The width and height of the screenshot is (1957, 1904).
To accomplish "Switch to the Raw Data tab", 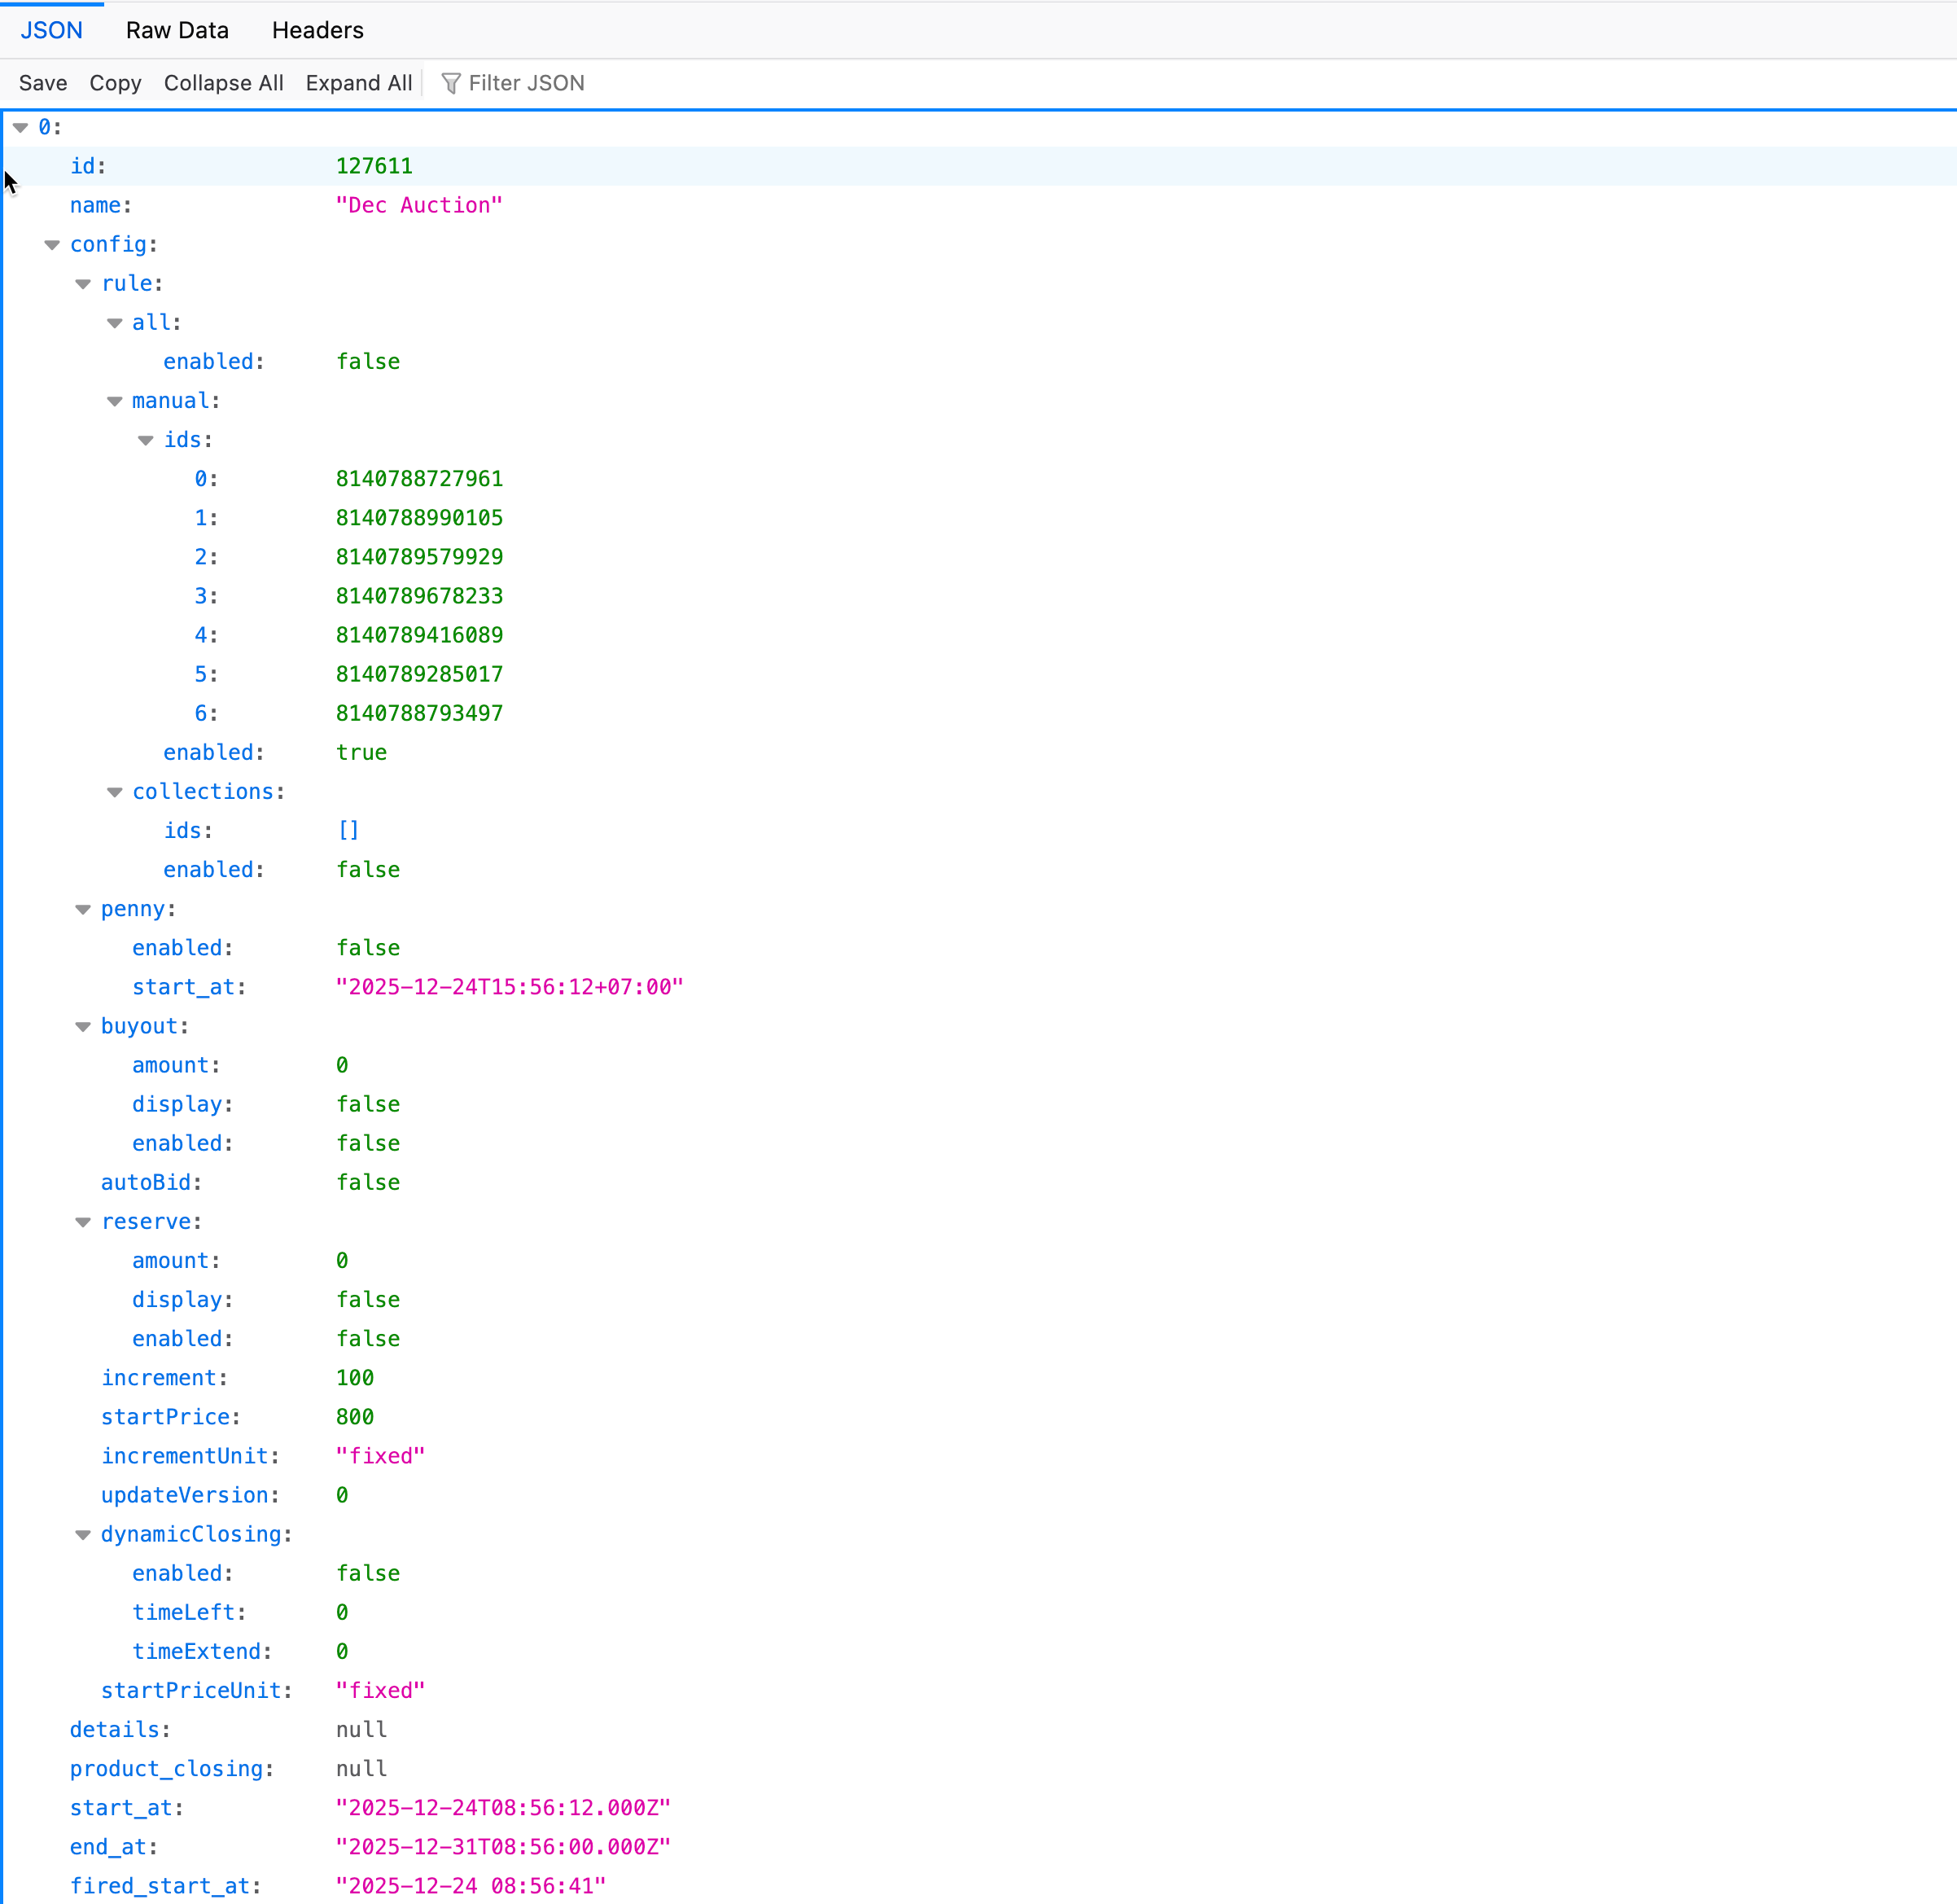I will point(177,30).
